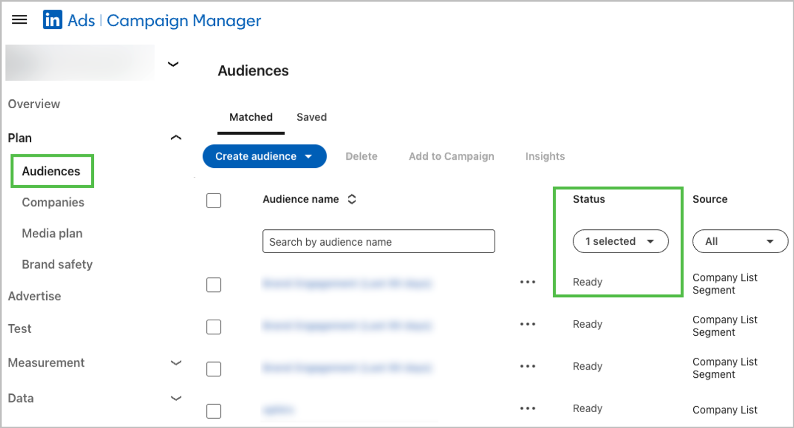Viewport: 794px width, 428px height.
Task: Click the second row 'Ready' status
Action: coord(588,324)
